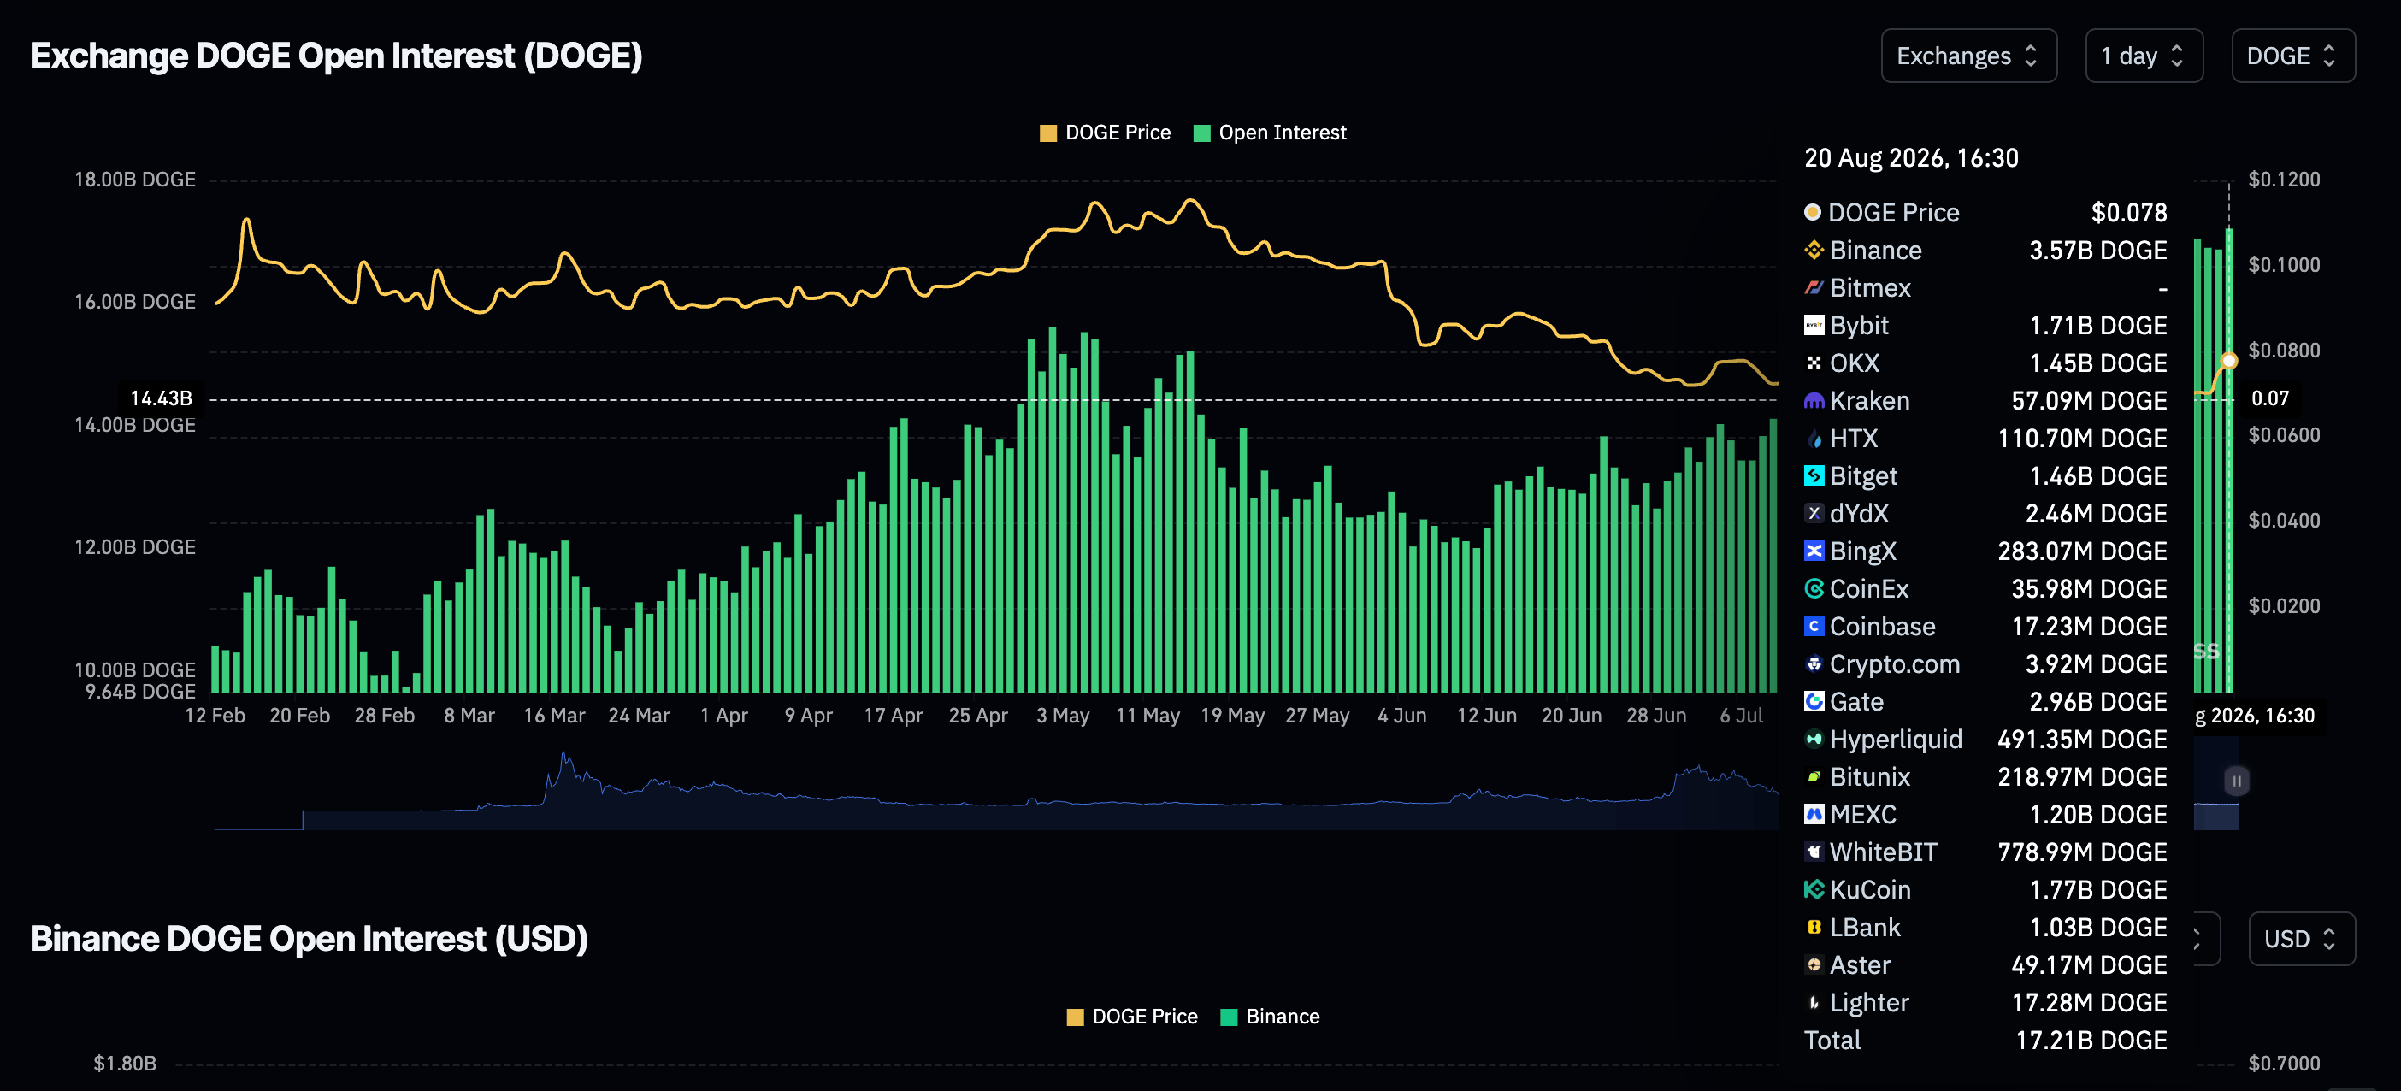Toggle Open Interest legend in top chart
The width and height of the screenshot is (2401, 1091).
pos(1270,133)
